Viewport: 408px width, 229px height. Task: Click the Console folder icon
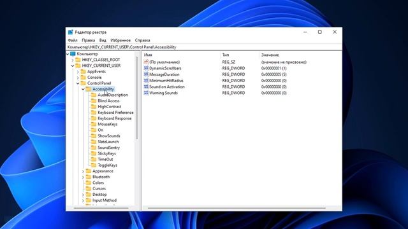tap(83, 78)
